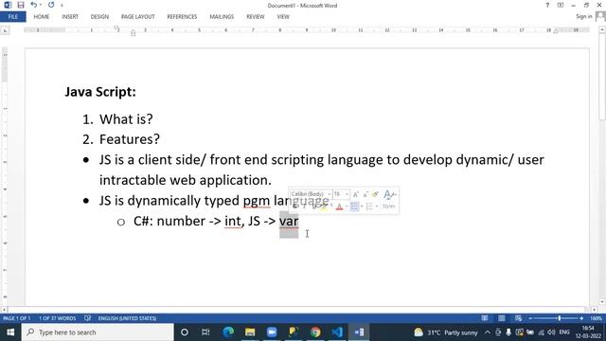Open the FILE backstage tab
The width and height of the screenshot is (606, 341).
coord(12,17)
